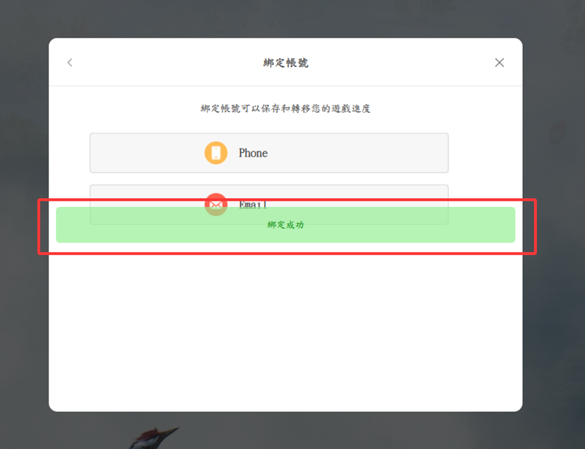Click the bird below the dialog
This screenshot has width=585, height=449.
pyautogui.click(x=152, y=440)
